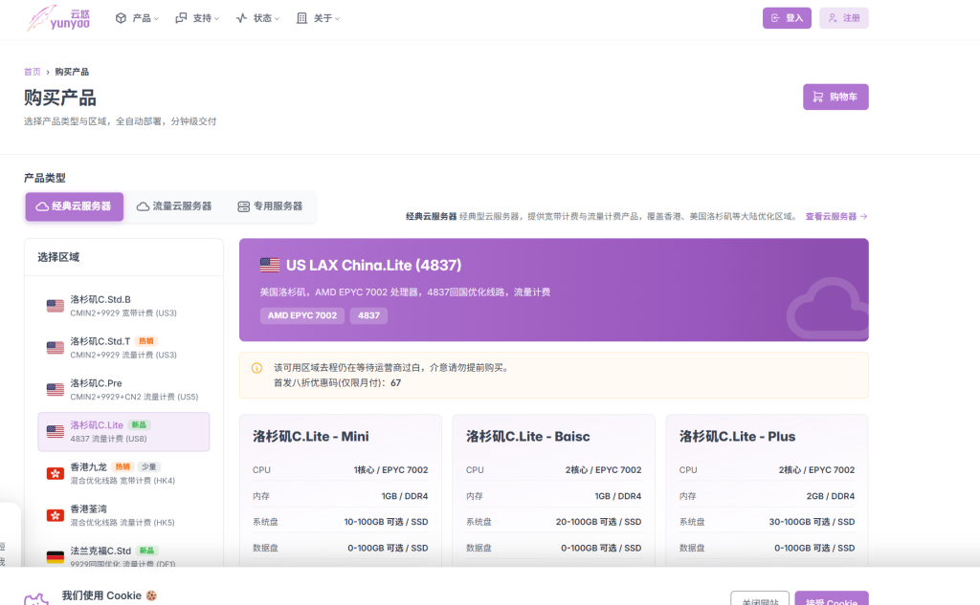
Task: Click the 注册 register button
Action: 844,18
